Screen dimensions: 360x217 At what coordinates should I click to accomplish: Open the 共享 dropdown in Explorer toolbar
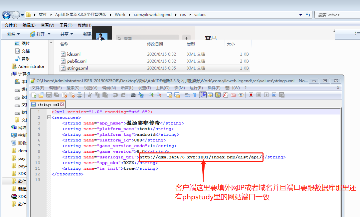point(67,34)
